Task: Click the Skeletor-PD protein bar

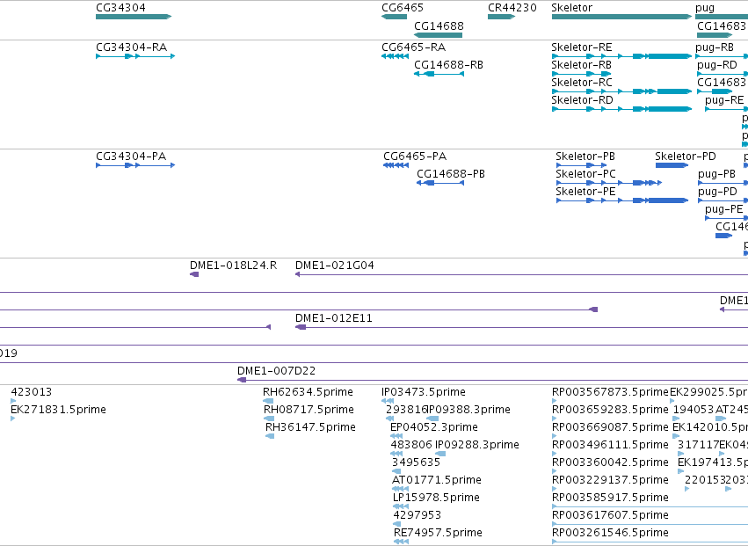Action: [672, 165]
